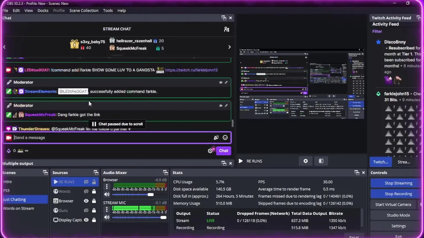
Task: Show the Words source
Action: tap(86, 191)
